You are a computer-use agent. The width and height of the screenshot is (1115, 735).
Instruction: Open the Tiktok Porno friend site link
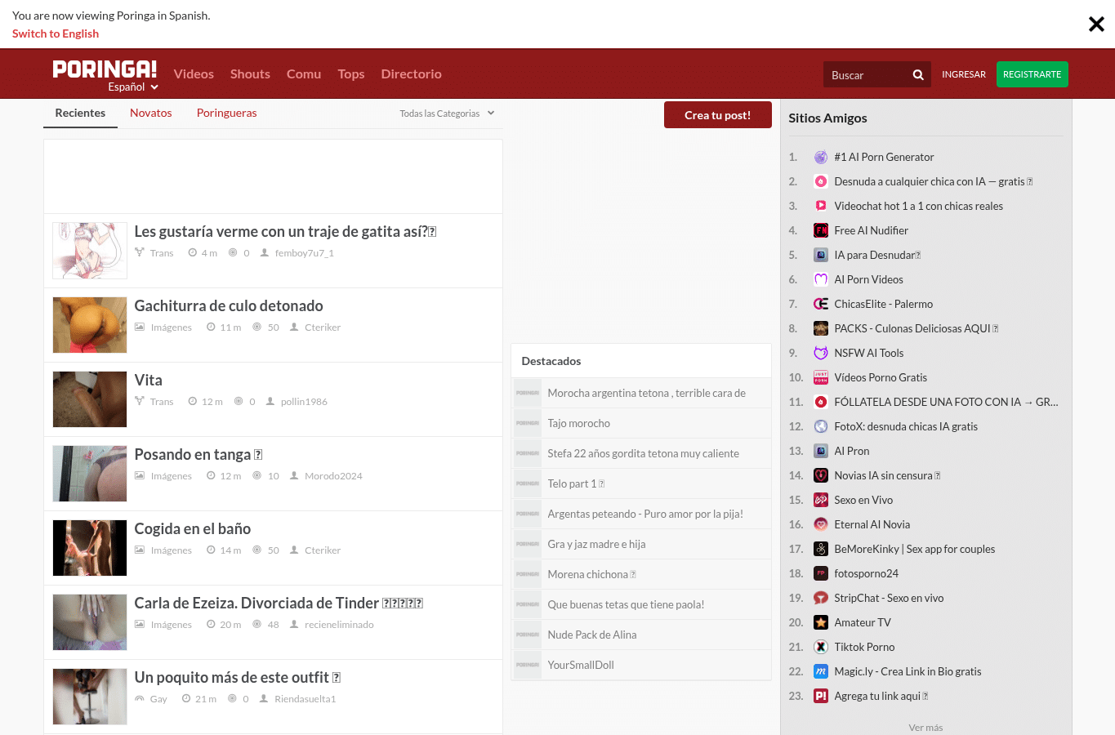pyautogui.click(x=864, y=647)
